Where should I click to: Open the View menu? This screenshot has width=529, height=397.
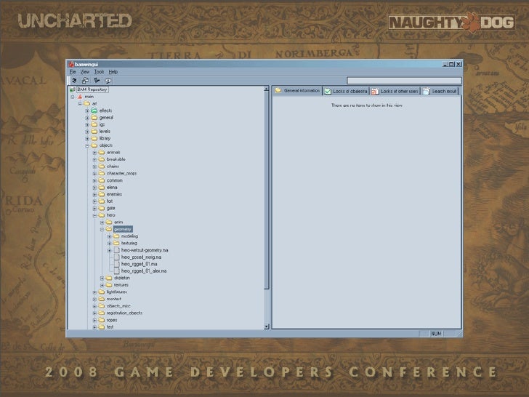coord(85,72)
